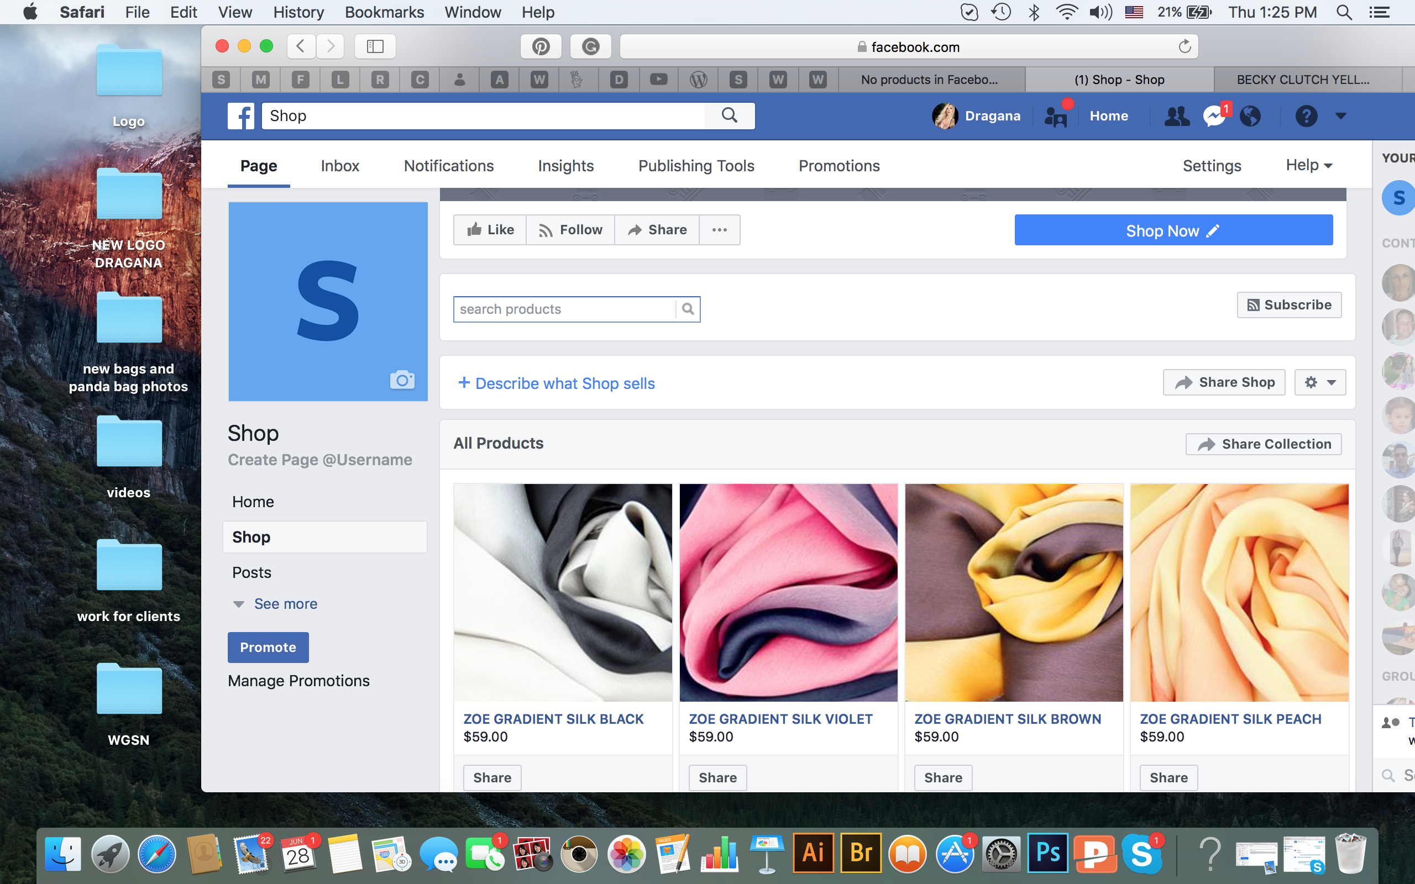This screenshot has width=1415, height=884.
Task: Click the Share Shop button
Action: [1224, 382]
